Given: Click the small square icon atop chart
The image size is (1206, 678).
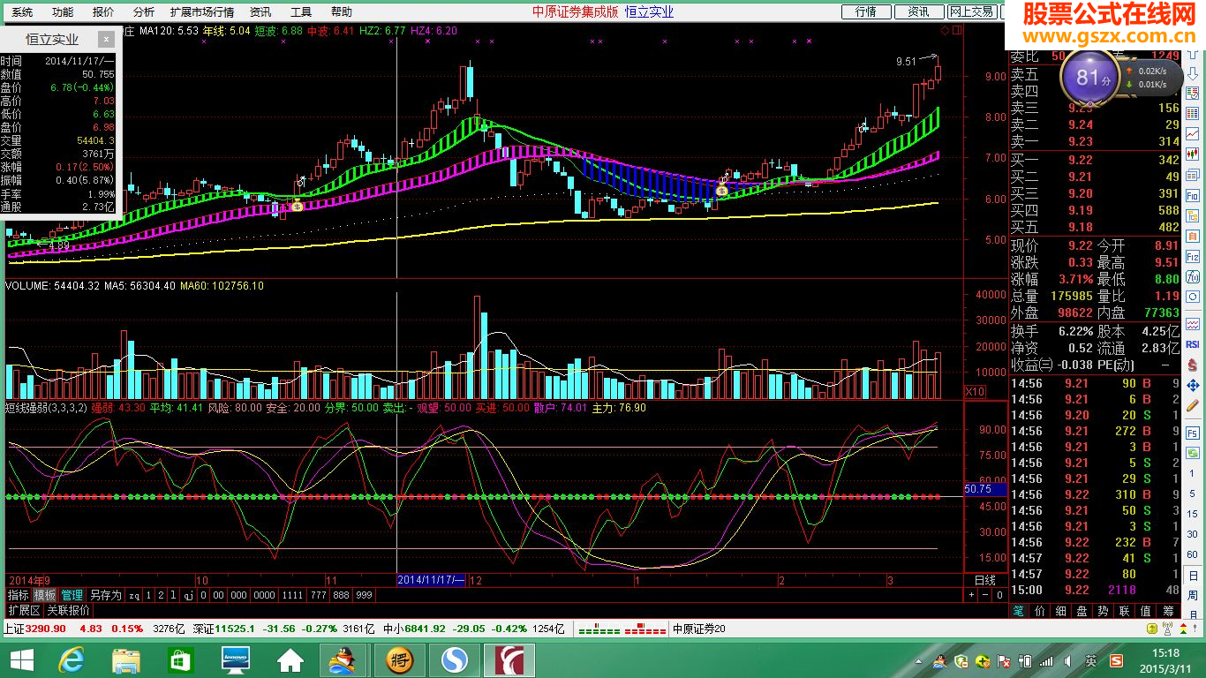Looking at the screenshot, I should tap(957, 31).
